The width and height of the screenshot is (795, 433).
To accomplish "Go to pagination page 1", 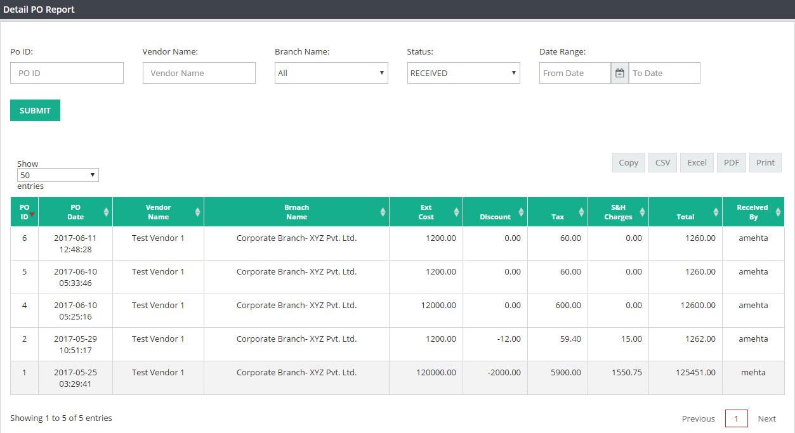I will (x=736, y=418).
